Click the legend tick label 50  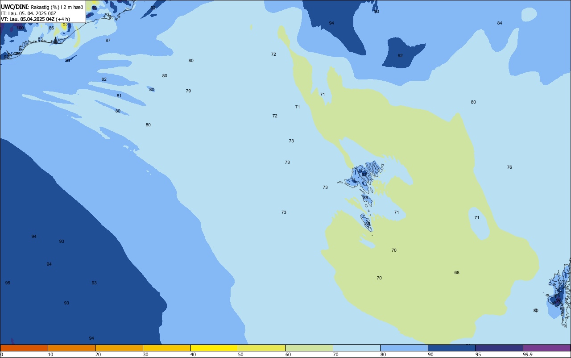tap(241, 354)
